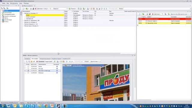Open Skype from the taskbar

27,106
